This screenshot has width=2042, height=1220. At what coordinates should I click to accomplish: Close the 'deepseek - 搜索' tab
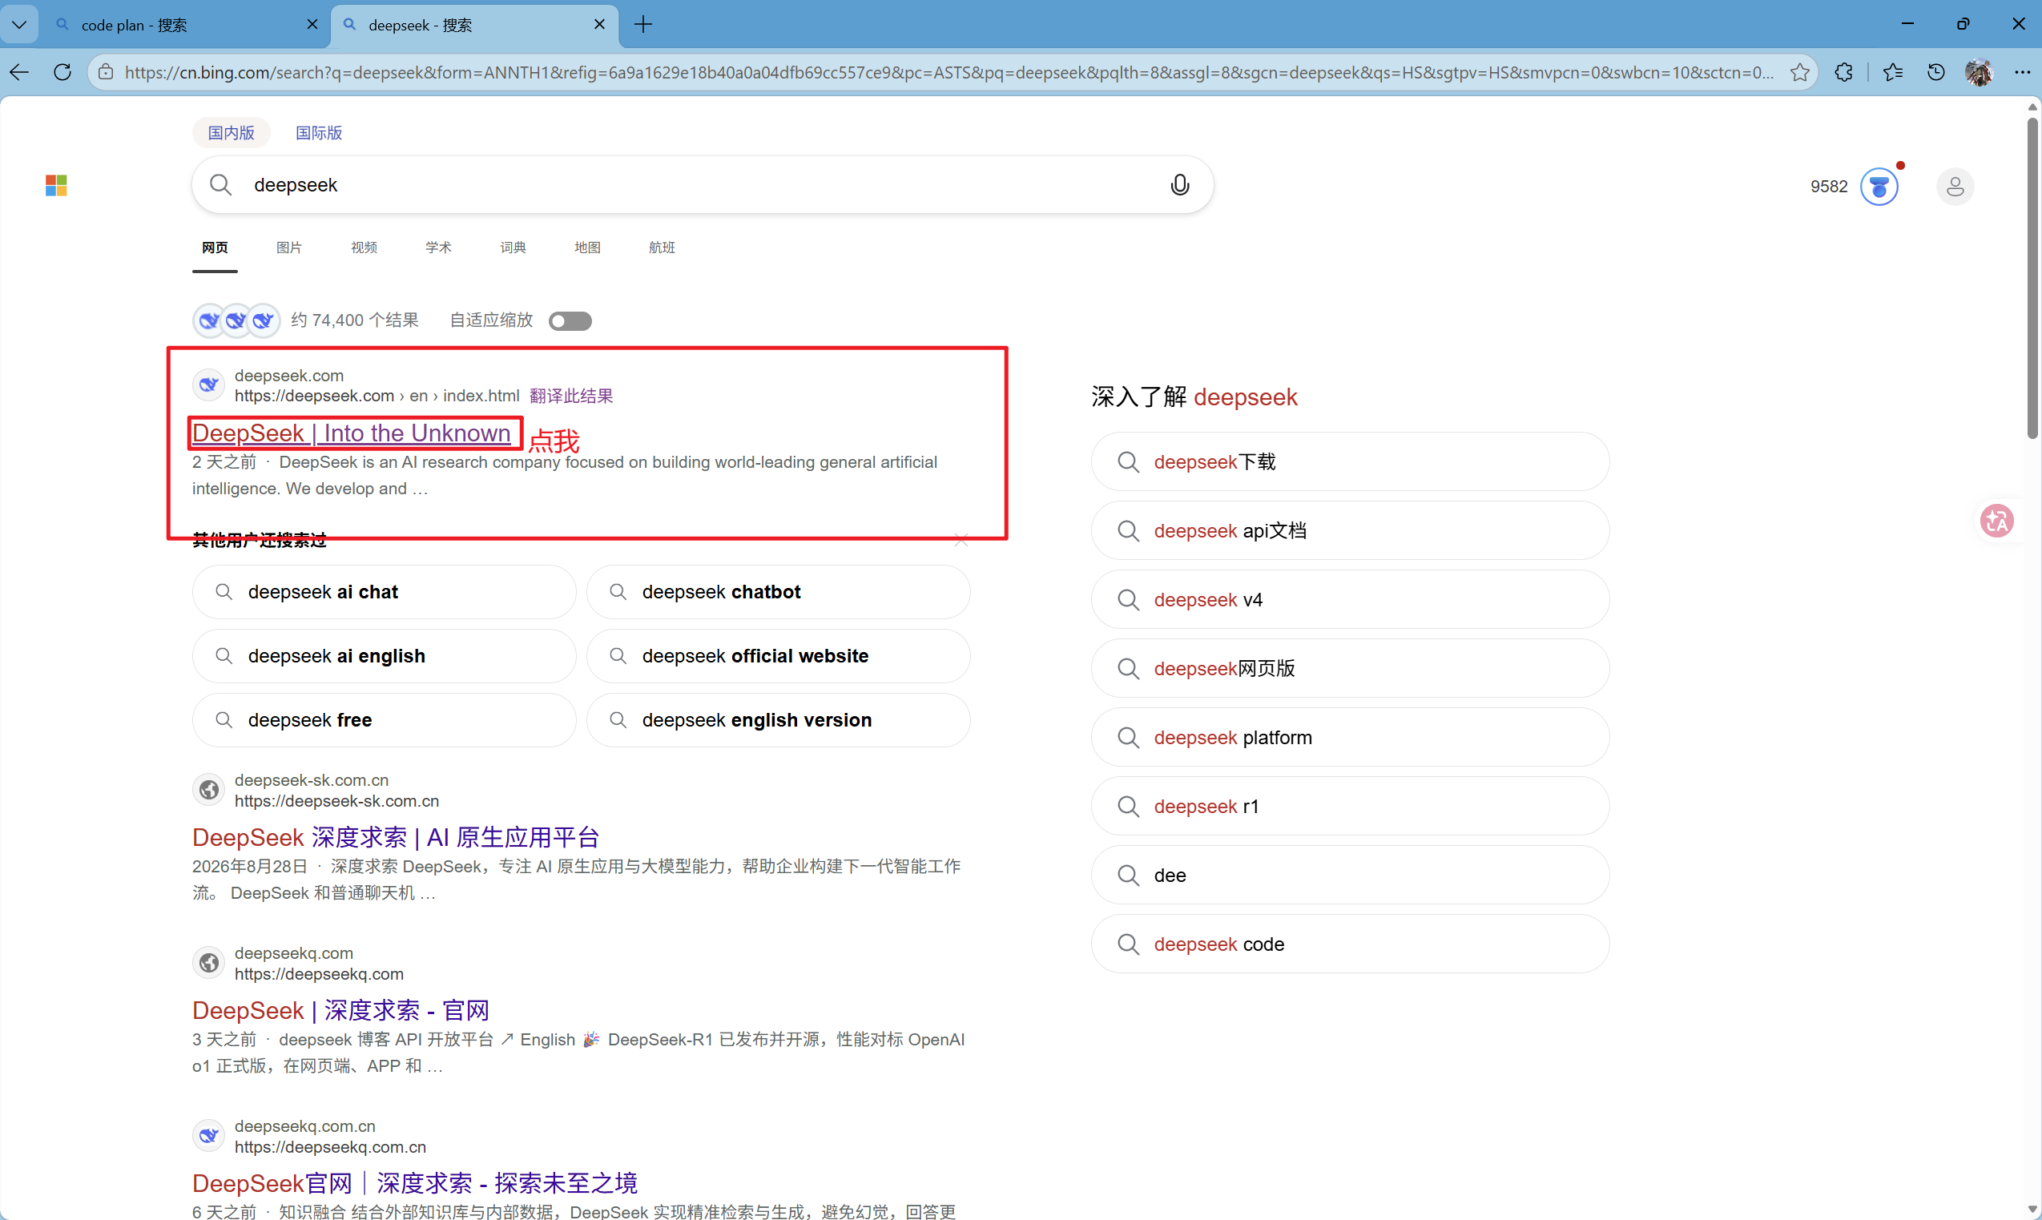click(599, 25)
